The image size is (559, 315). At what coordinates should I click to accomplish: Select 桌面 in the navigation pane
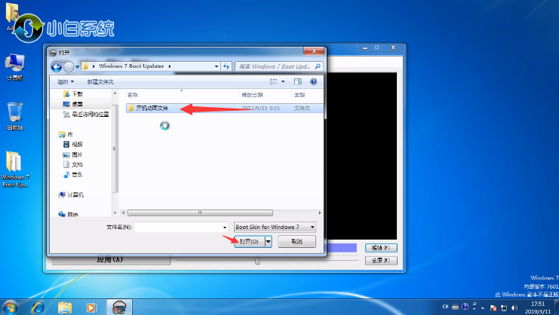[x=73, y=104]
